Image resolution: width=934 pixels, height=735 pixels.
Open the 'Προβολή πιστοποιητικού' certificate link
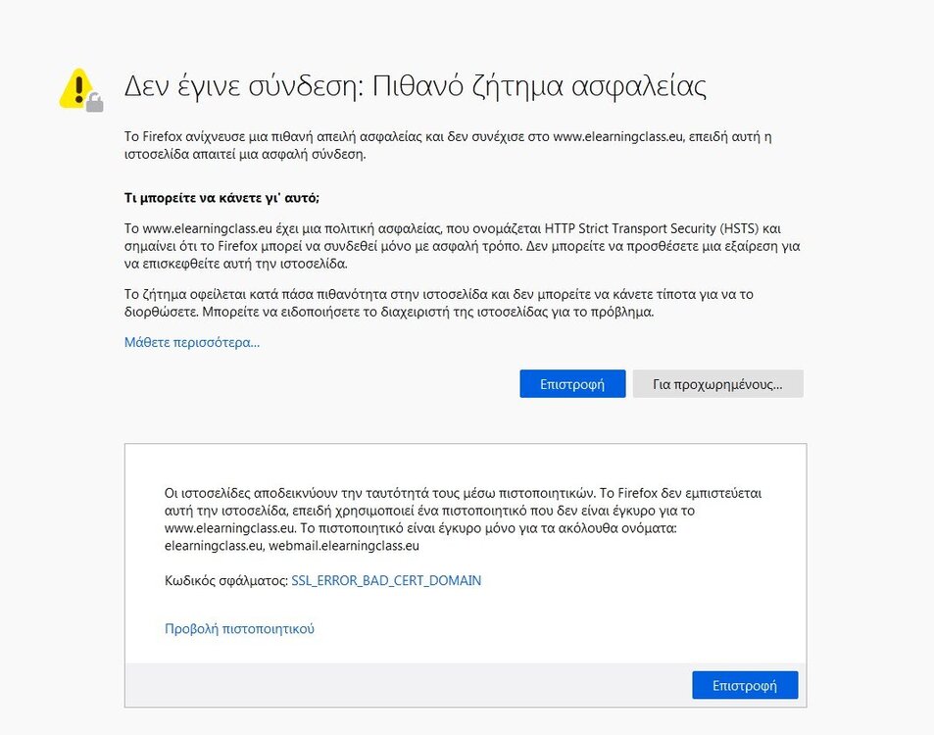239,629
